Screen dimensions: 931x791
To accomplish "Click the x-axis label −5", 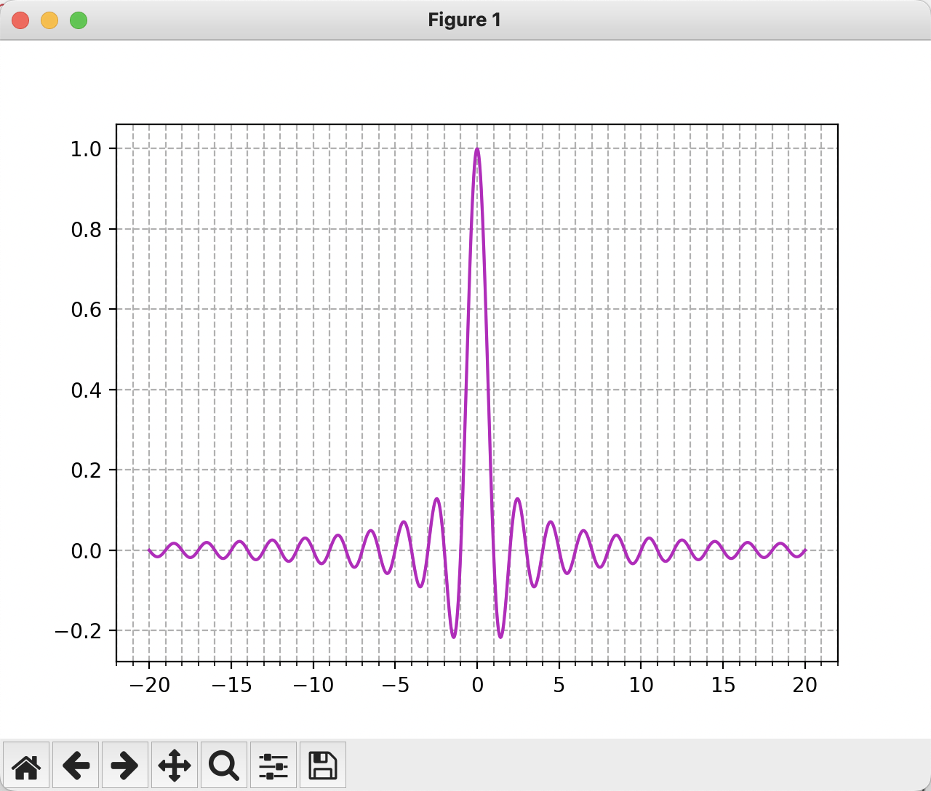I will [395, 685].
